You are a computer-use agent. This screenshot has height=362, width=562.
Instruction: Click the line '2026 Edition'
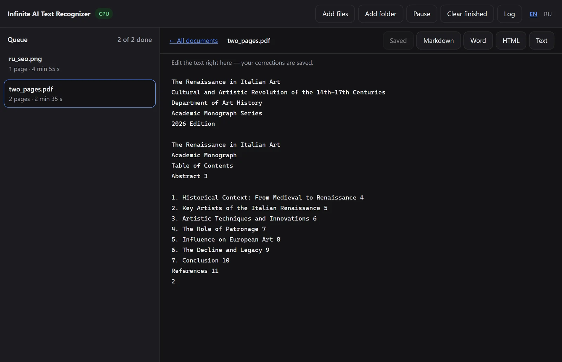click(193, 124)
